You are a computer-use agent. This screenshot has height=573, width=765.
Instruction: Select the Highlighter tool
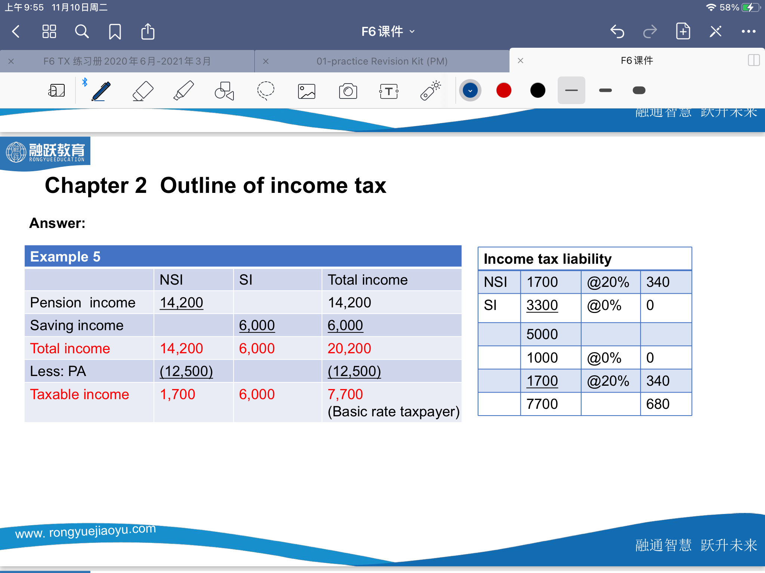tap(184, 91)
